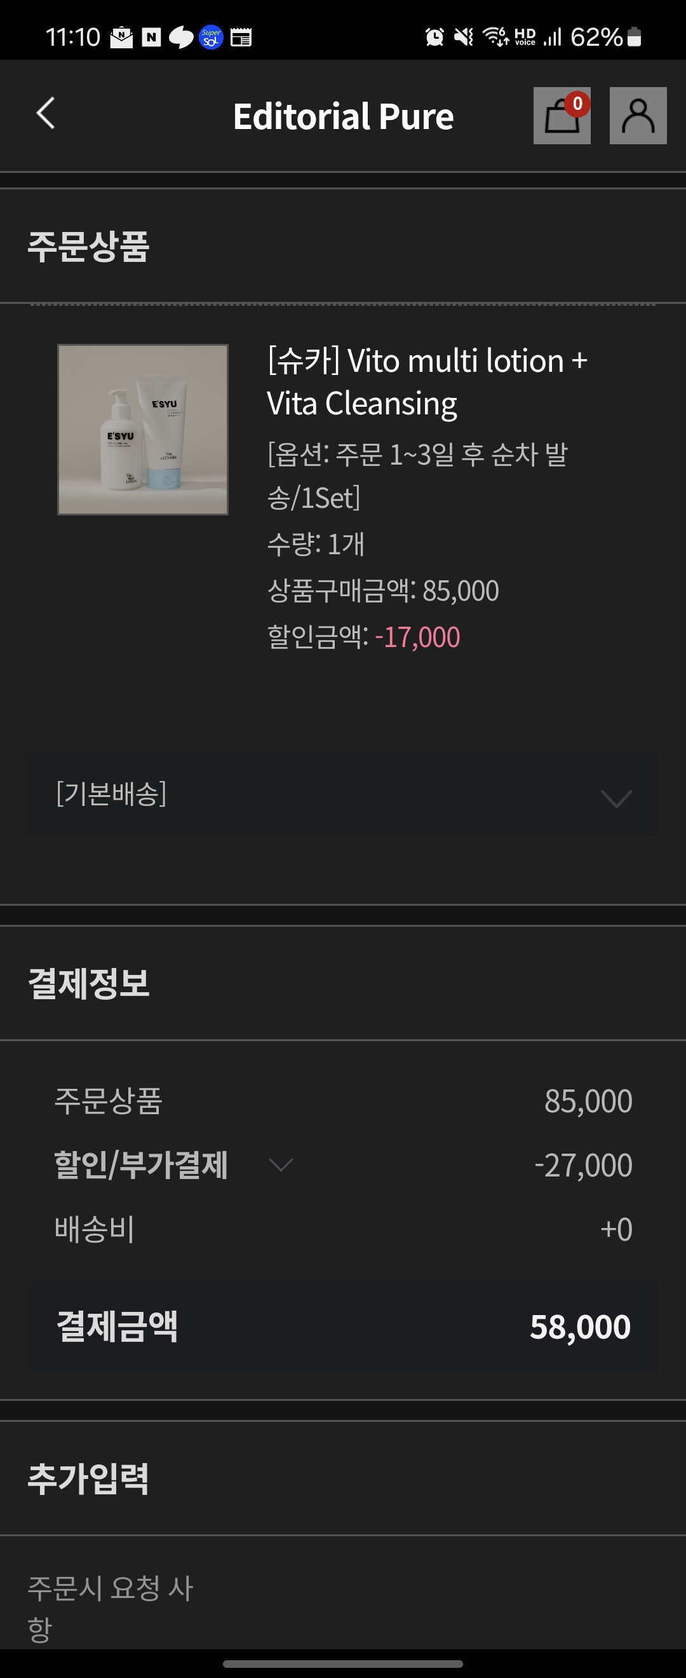Tap the 할인/부가결제 label
This screenshot has width=686, height=1678.
tap(140, 1164)
